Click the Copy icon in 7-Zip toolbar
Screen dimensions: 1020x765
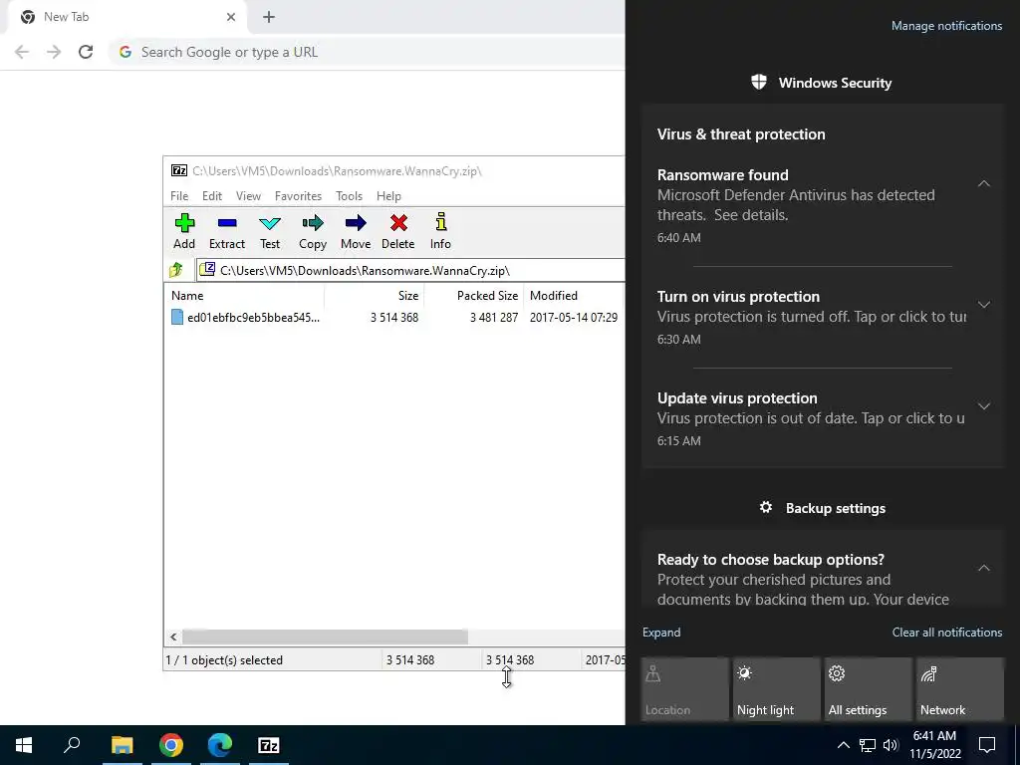coord(312,223)
